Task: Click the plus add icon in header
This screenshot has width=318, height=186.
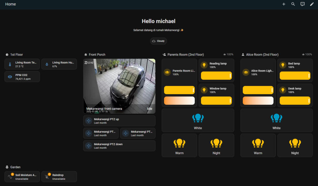Action: pos(284,4)
